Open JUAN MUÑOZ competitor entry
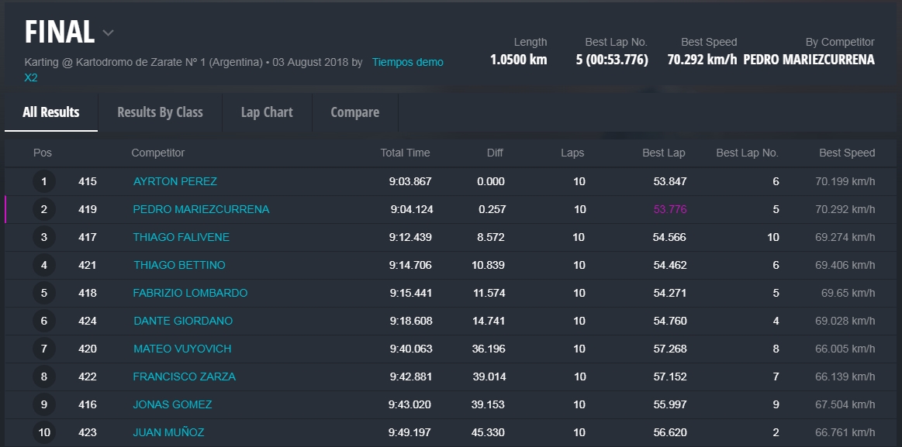Viewport: 902px width, 447px height. point(168,432)
